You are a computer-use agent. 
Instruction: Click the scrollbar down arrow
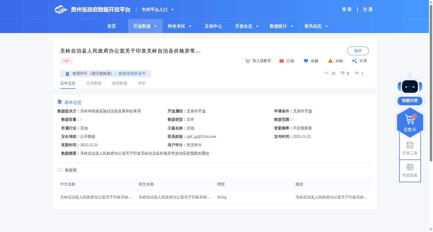tap(431, 230)
